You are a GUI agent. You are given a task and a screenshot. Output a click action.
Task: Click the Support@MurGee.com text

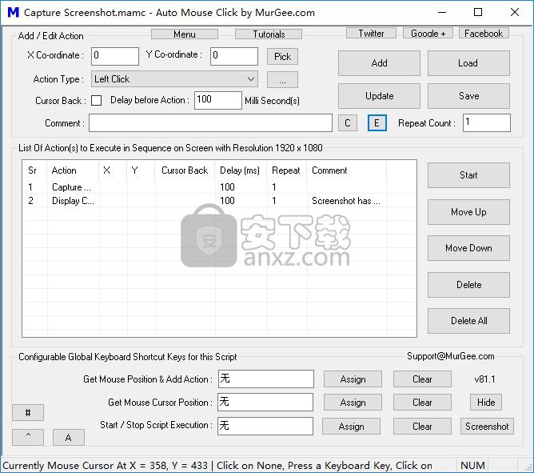[451, 356]
